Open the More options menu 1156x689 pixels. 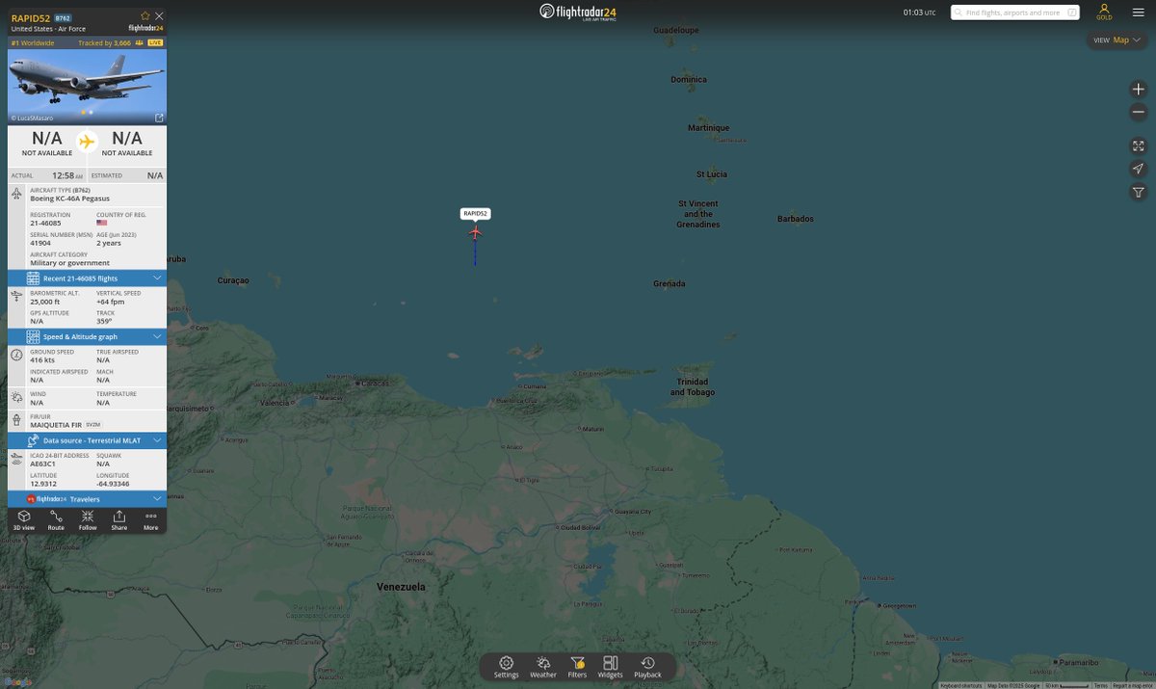(x=150, y=520)
